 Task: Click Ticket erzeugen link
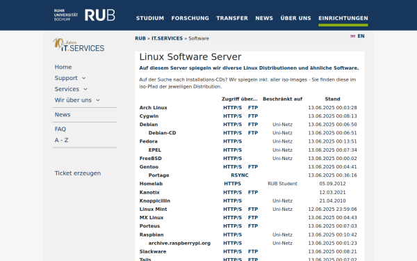pyautogui.click(x=78, y=173)
